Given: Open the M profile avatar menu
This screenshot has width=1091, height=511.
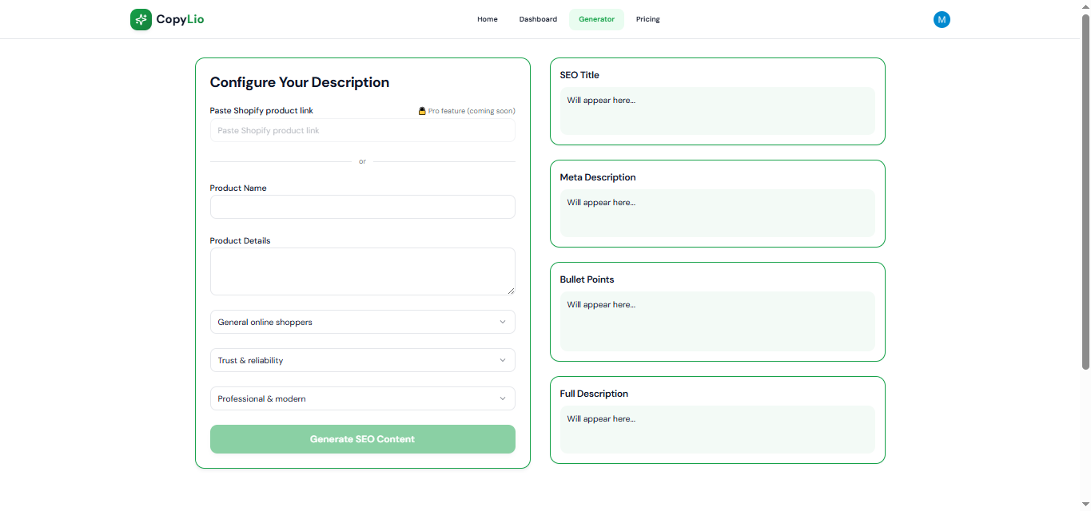Looking at the screenshot, I should [x=942, y=19].
